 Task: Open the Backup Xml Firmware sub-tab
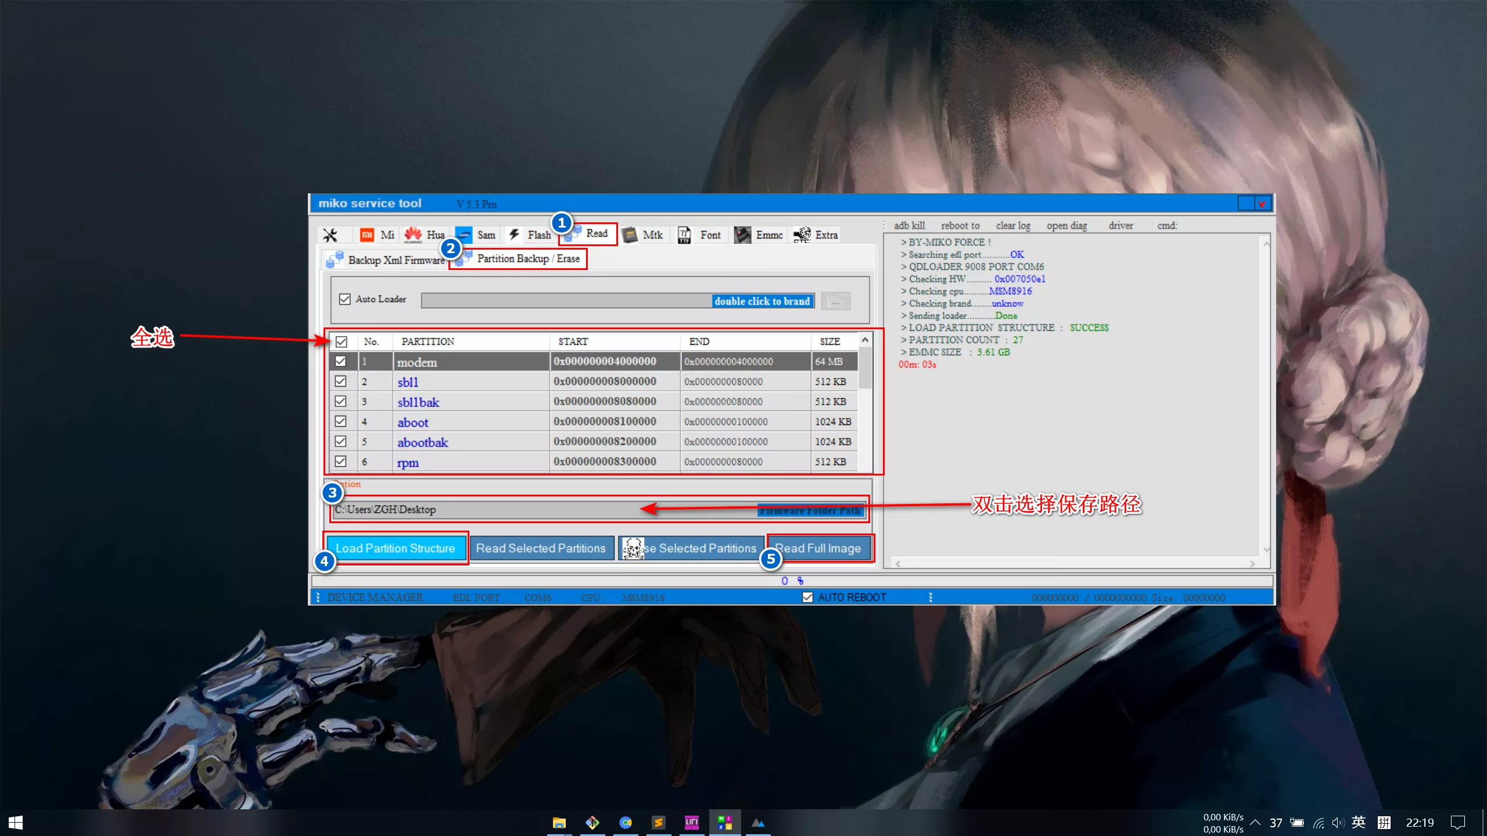coord(386,260)
